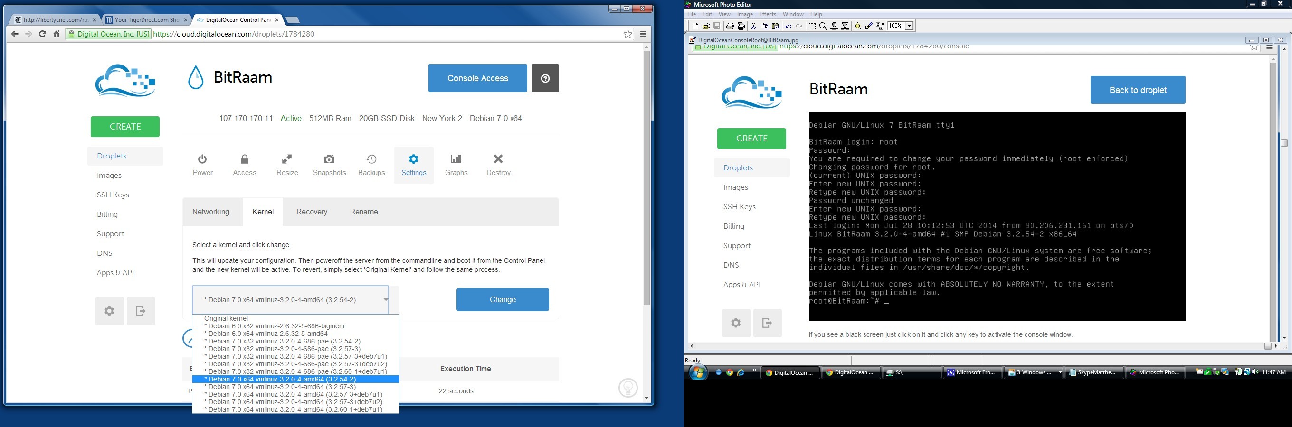Screen dimensions: 1292x427
Task: Open the Destroy droplet section
Action: pos(499,166)
